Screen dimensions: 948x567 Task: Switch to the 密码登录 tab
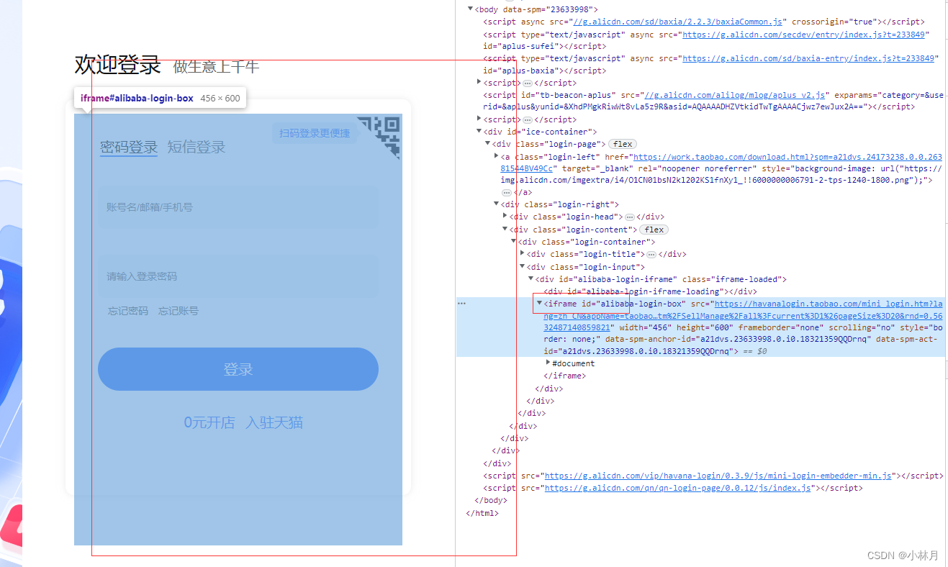pos(129,148)
